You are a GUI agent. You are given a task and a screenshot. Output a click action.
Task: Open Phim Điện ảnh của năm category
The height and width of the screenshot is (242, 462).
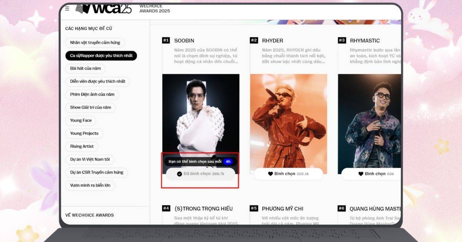(92, 95)
